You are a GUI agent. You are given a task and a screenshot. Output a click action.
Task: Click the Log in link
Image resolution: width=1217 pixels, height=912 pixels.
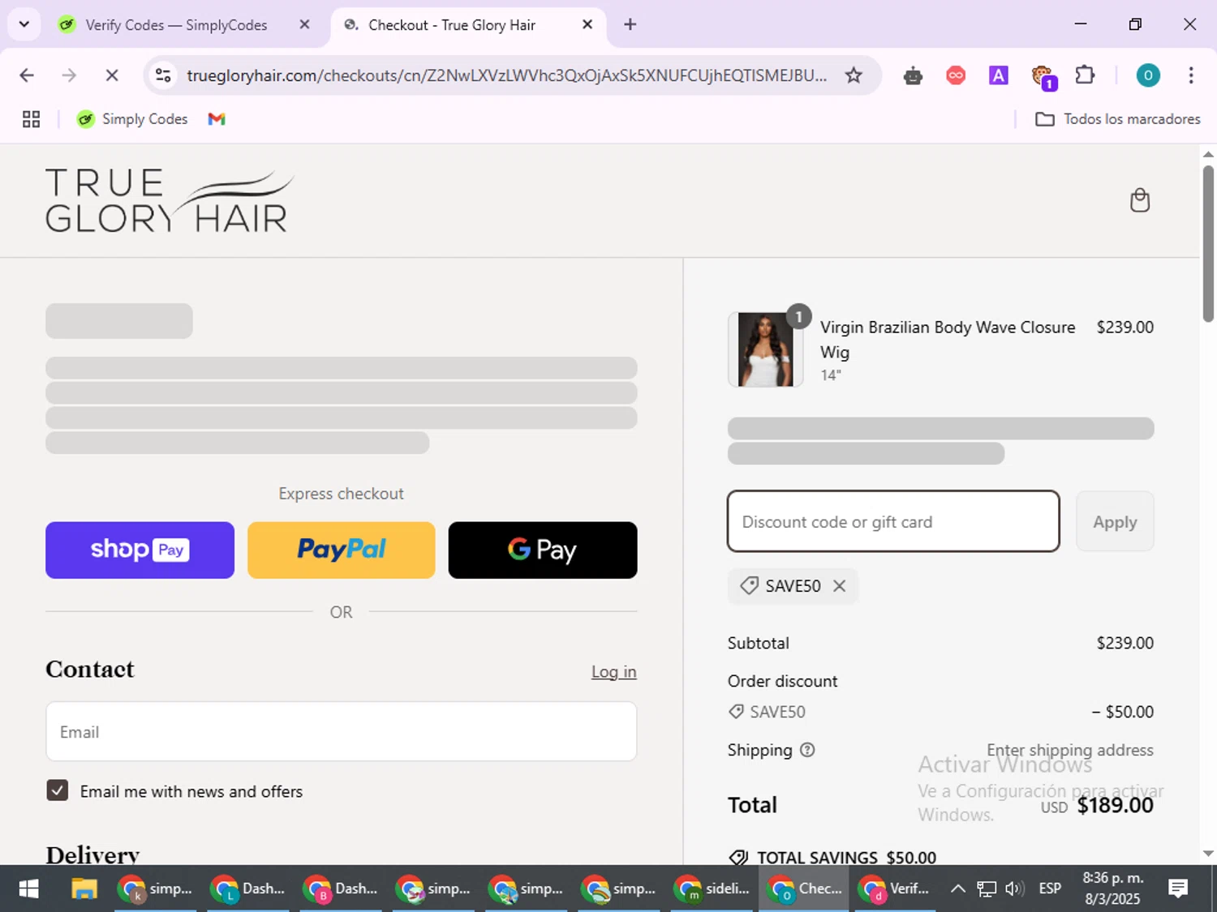tap(613, 671)
